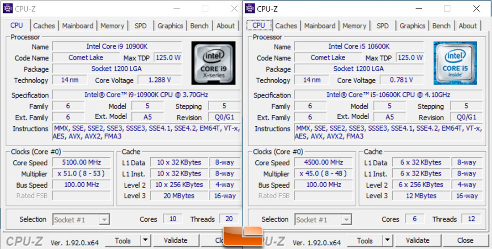
Task: Click core speed value 5100.00 MHz
Action: point(81,162)
